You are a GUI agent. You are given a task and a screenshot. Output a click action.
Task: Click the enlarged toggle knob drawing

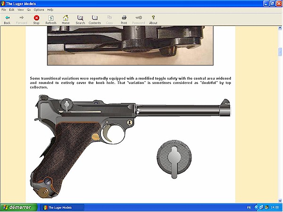pos(174,159)
